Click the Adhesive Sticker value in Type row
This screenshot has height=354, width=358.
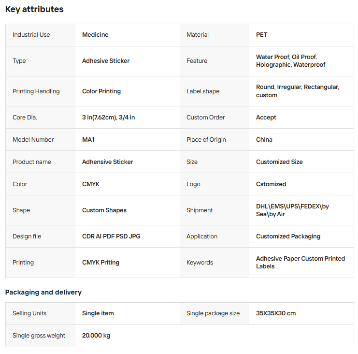[x=106, y=61]
